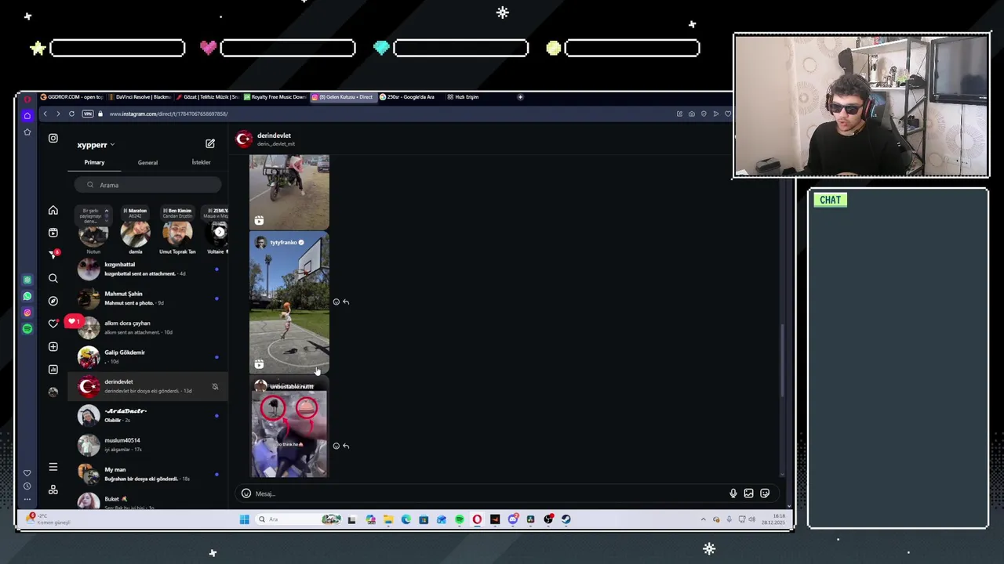Toggle the VPN badge in address bar
Viewport: 1004px width, 564px height.
point(88,114)
